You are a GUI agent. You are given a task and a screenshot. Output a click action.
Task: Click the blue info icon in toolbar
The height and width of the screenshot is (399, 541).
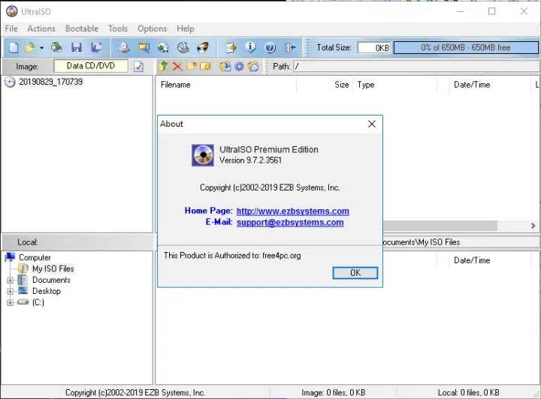pos(251,47)
